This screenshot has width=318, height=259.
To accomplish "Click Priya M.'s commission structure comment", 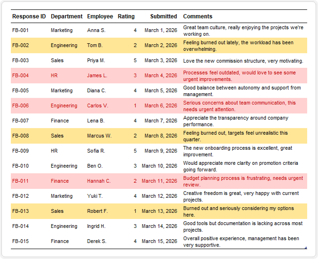I will click(x=243, y=61).
